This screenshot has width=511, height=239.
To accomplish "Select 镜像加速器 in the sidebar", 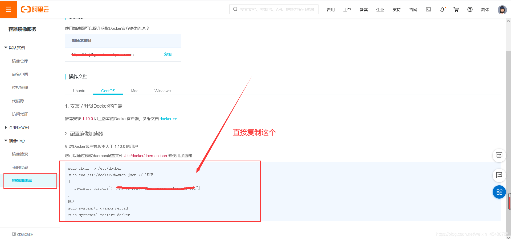I will coord(22,181).
